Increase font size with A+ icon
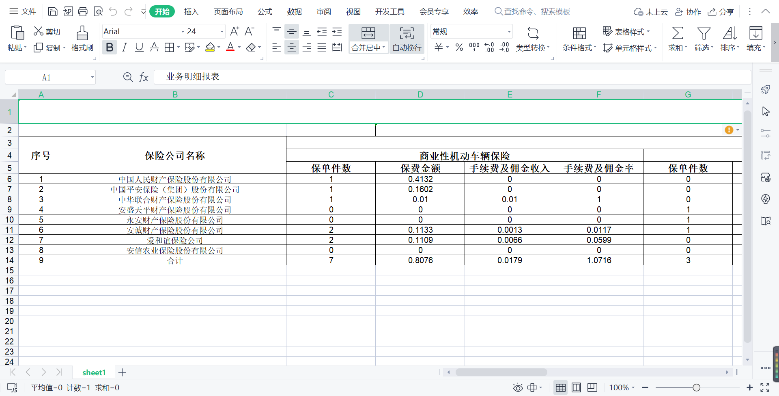Viewport: 779px width, 396px height. click(x=235, y=31)
